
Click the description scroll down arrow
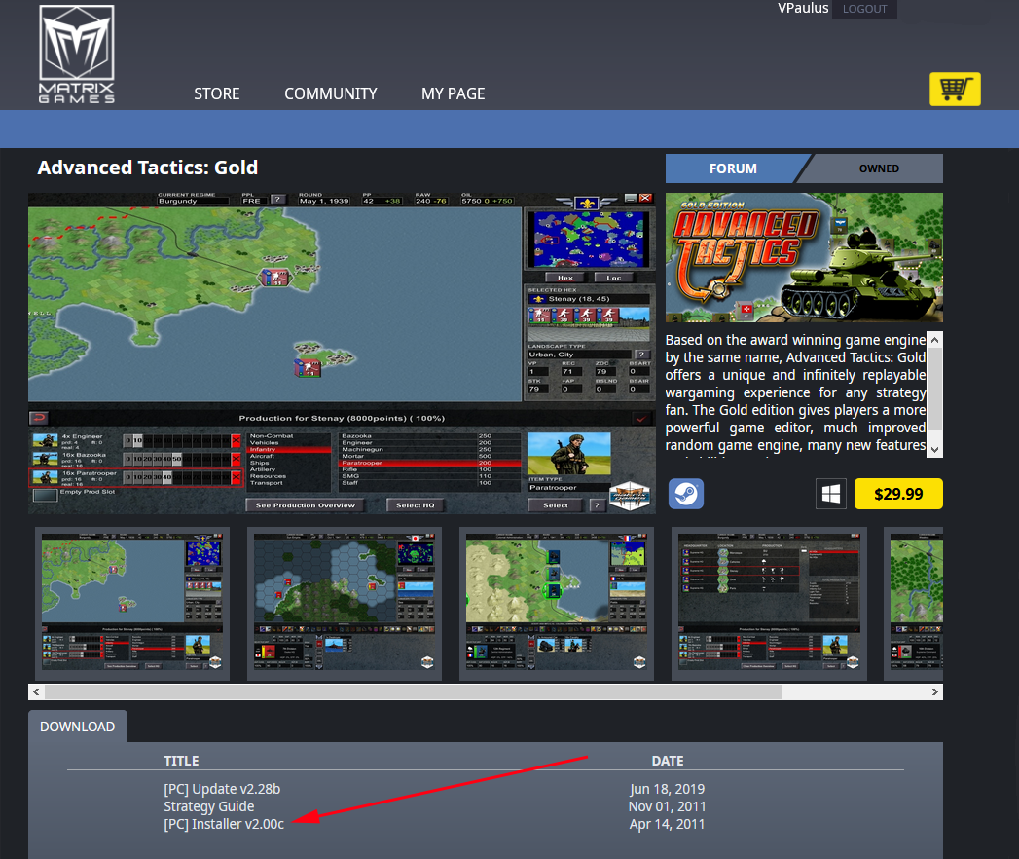[x=934, y=449]
